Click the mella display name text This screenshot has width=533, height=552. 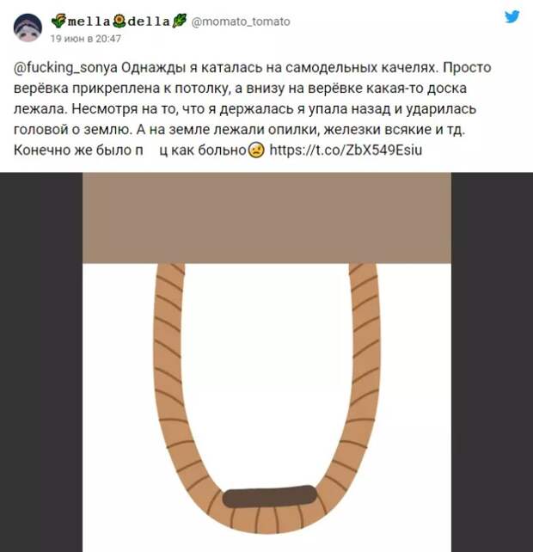coord(89,21)
